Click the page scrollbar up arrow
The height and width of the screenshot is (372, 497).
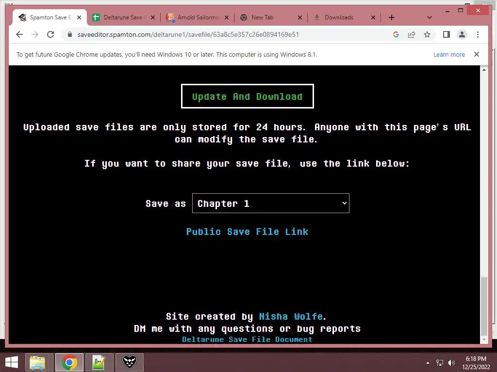[x=484, y=70]
